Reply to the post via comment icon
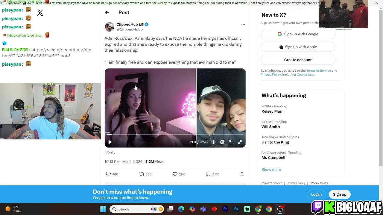The width and height of the screenshot is (383, 215). 108,174
